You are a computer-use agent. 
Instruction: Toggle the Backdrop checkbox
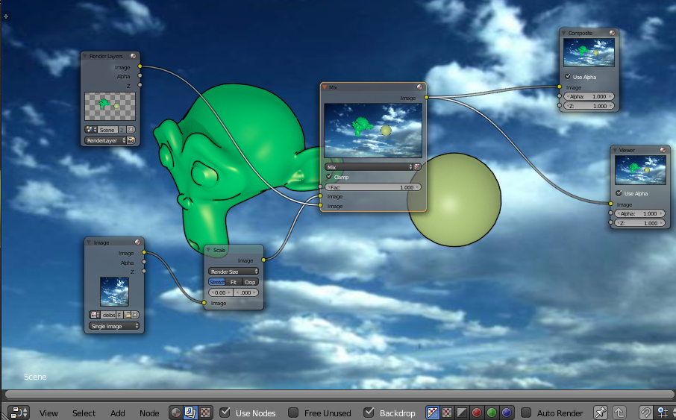[369, 413]
